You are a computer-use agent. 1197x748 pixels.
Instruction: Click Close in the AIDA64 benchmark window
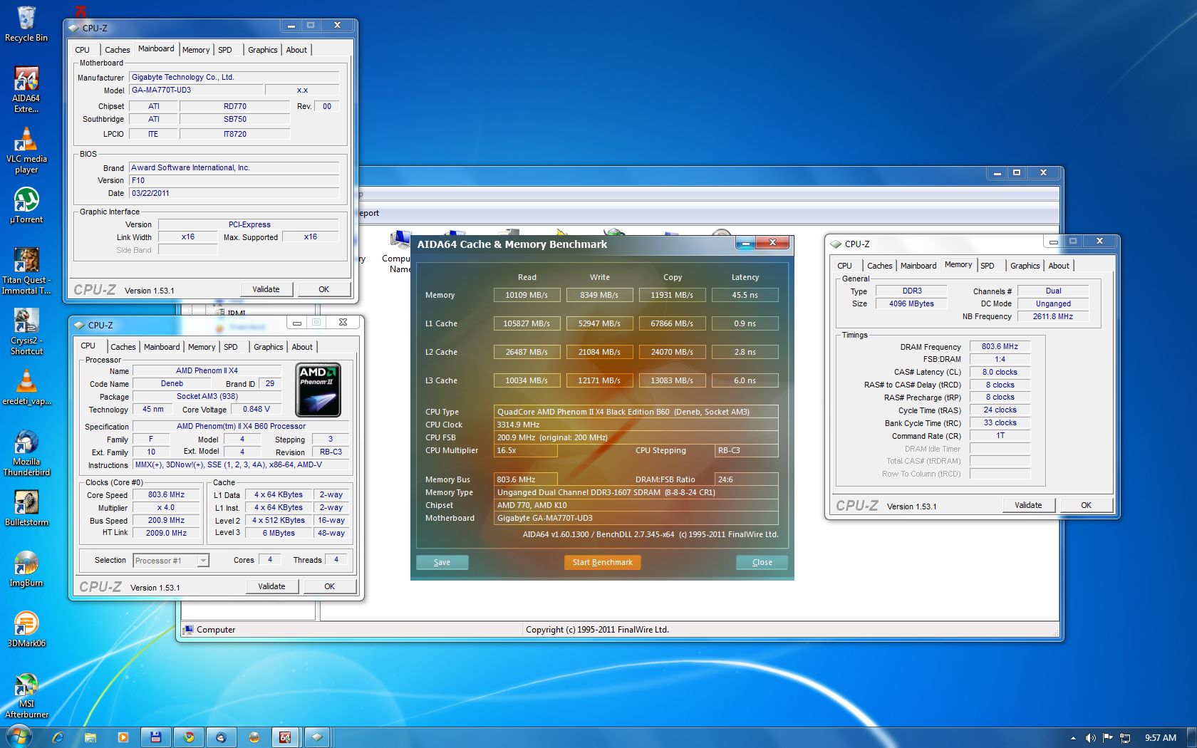[762, 562]
